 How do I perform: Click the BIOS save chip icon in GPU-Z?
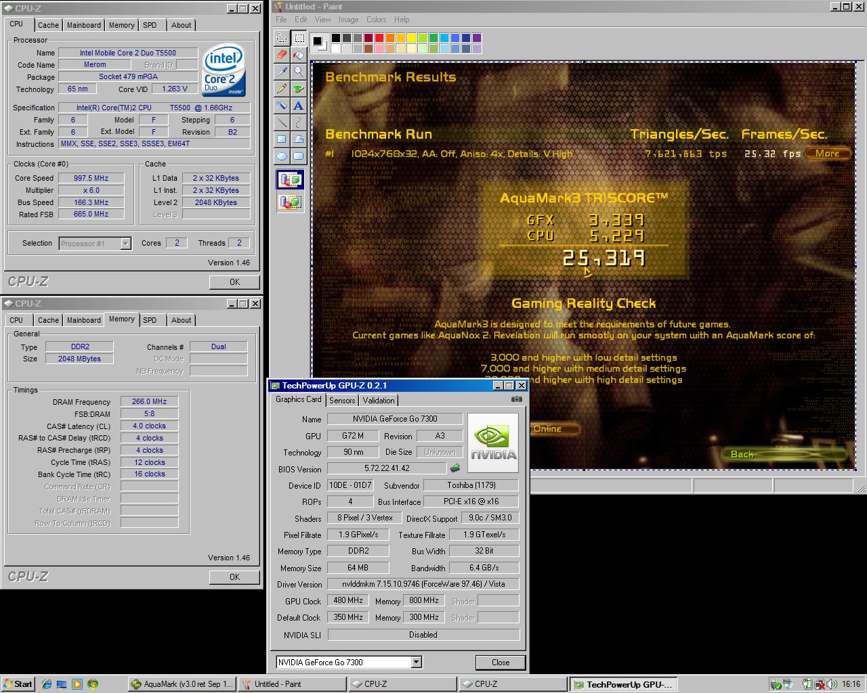pyautogui.click(x=454, y=468)
